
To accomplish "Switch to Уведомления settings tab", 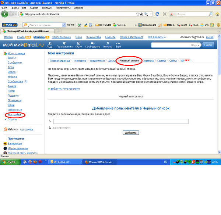I will point(97,61).
